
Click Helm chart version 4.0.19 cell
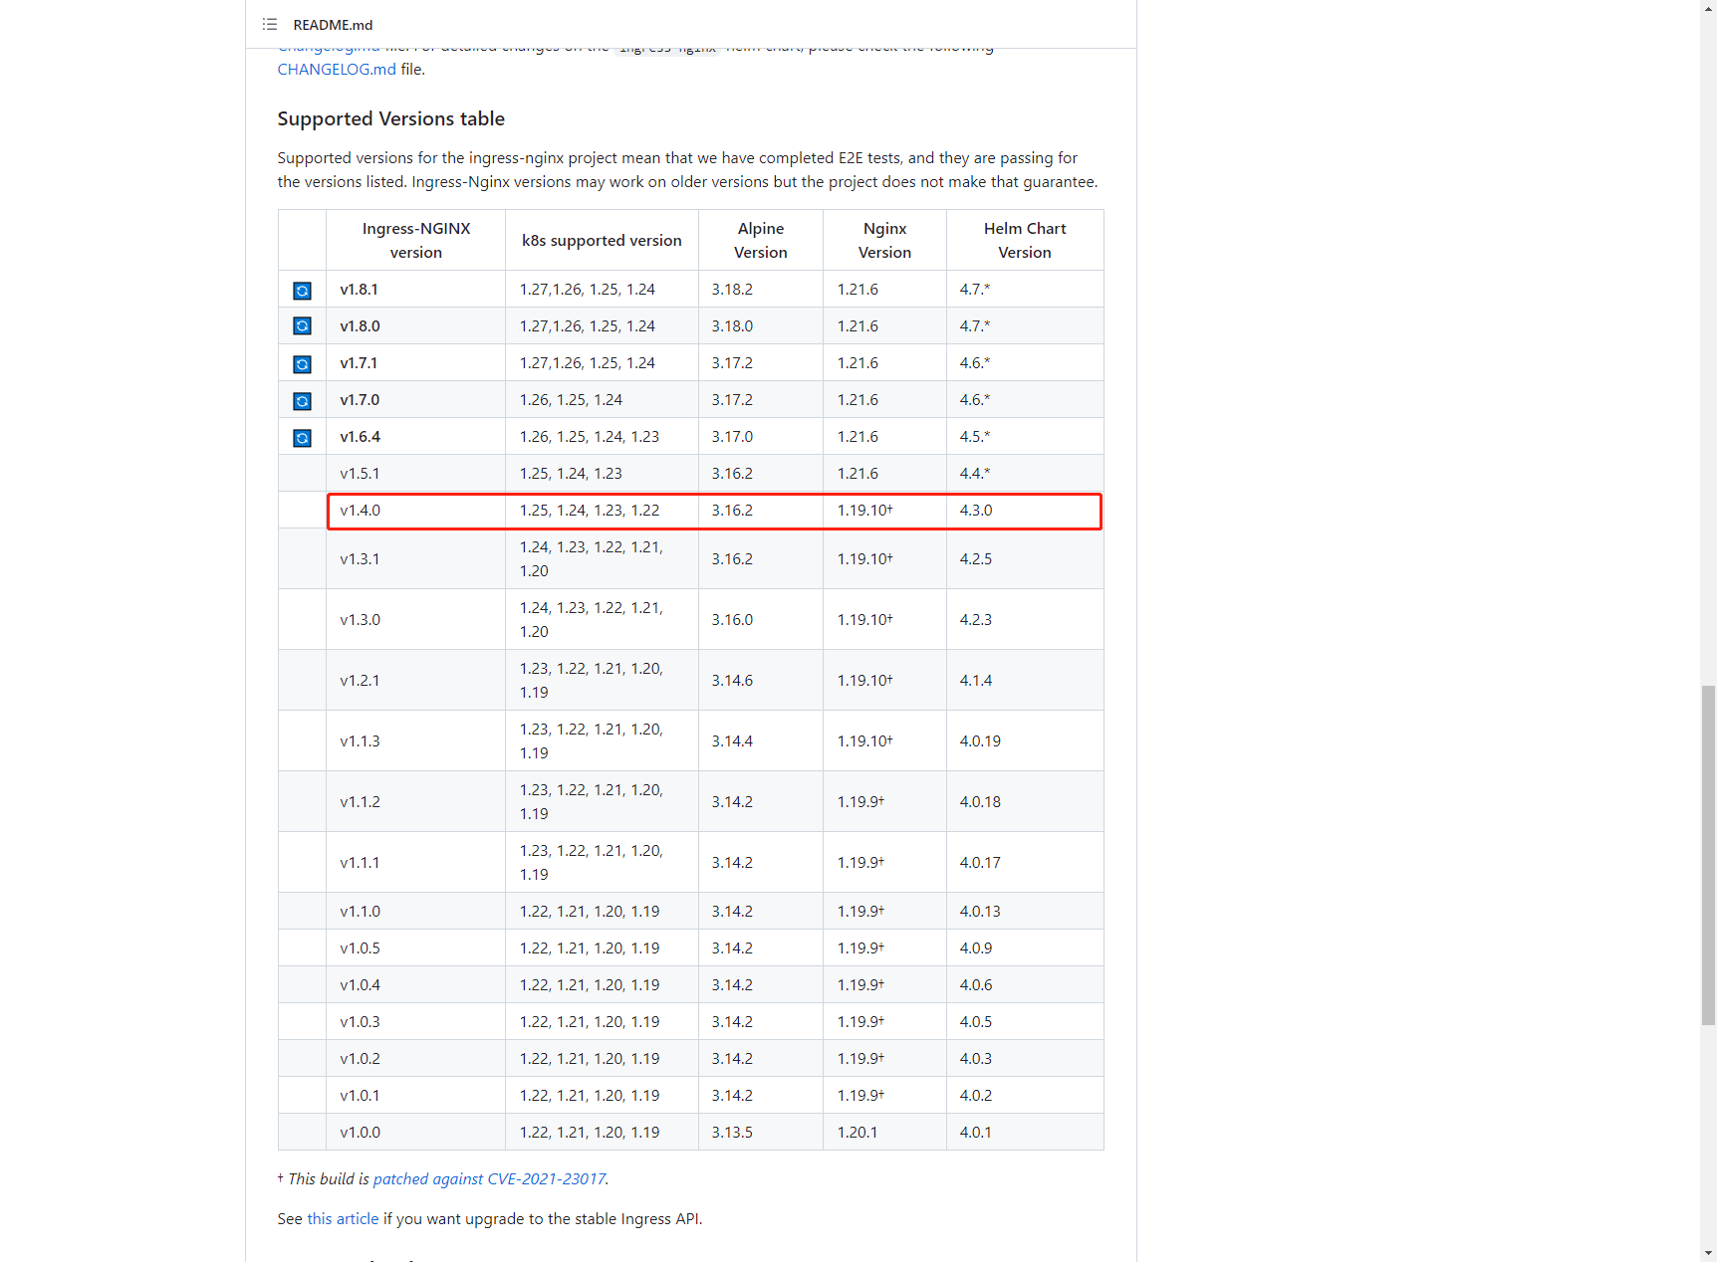pos(1025,741)
